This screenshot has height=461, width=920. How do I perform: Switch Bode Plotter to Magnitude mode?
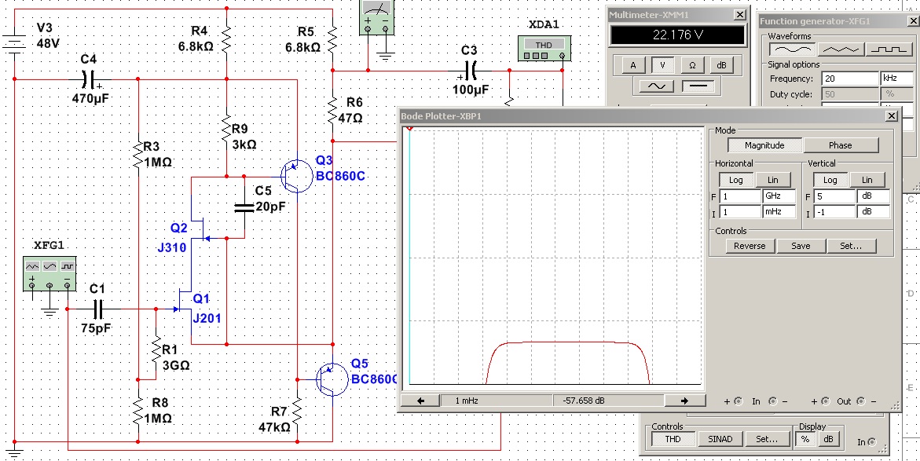(764, 145)
